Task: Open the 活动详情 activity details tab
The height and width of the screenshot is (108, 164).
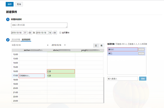Action: click(16, 39)
